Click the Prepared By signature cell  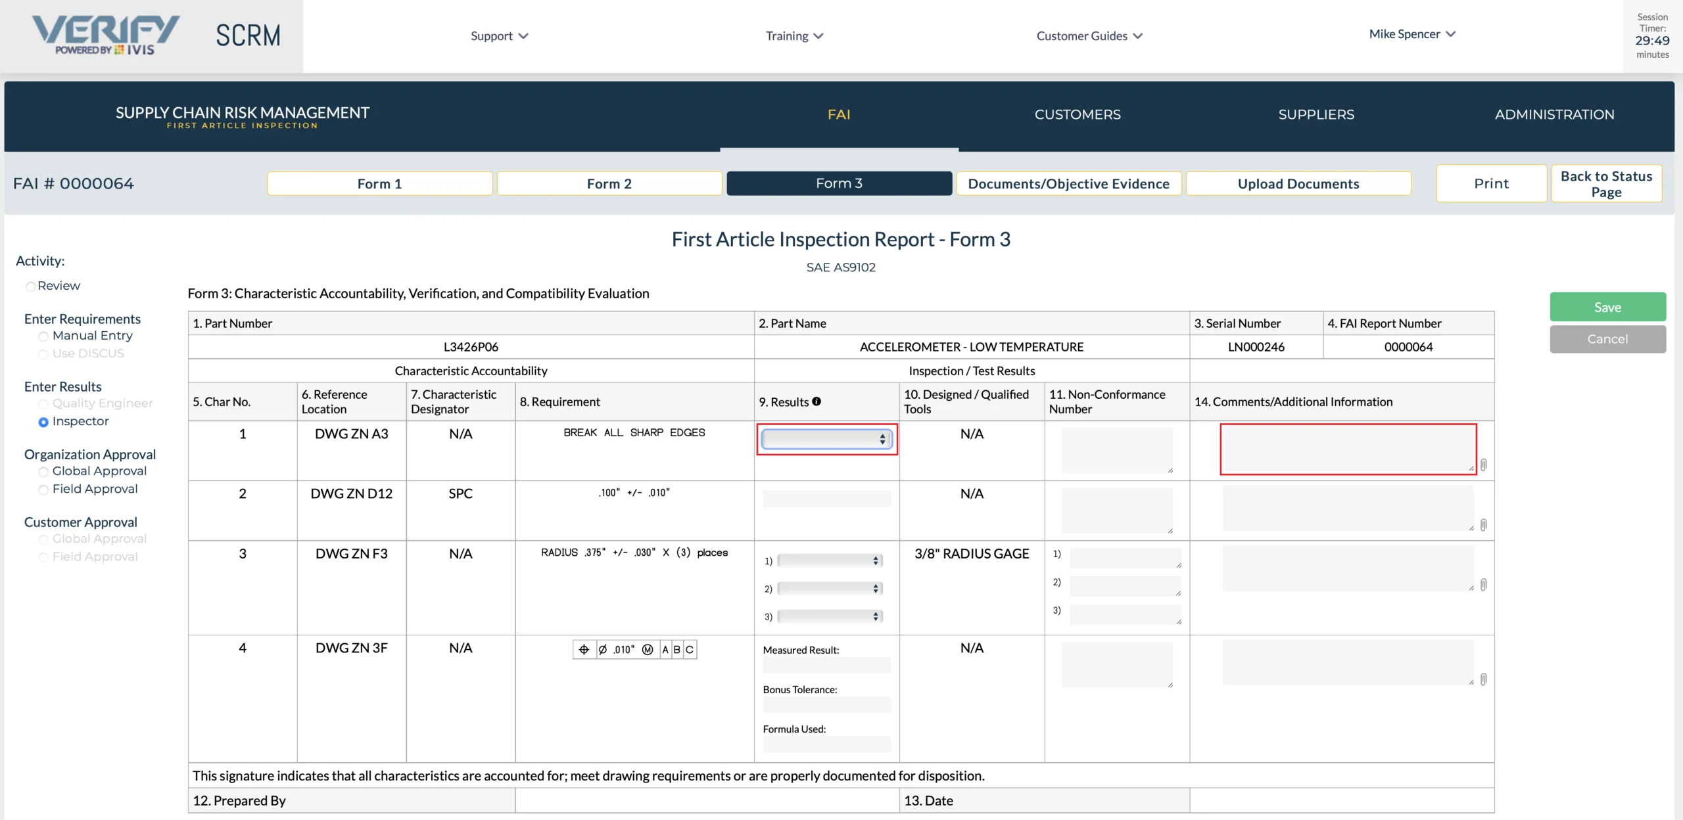click(707, 800)
